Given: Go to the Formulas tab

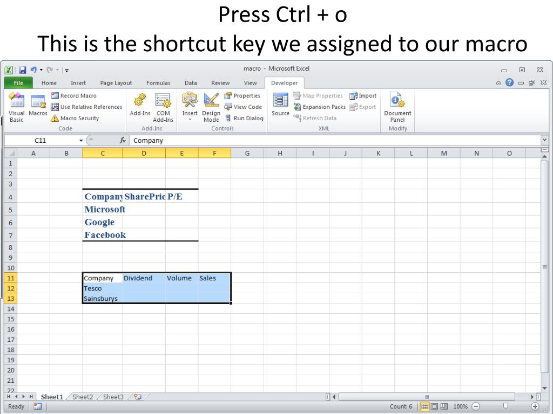Looking at the screenshot, I should click(158, 82).
